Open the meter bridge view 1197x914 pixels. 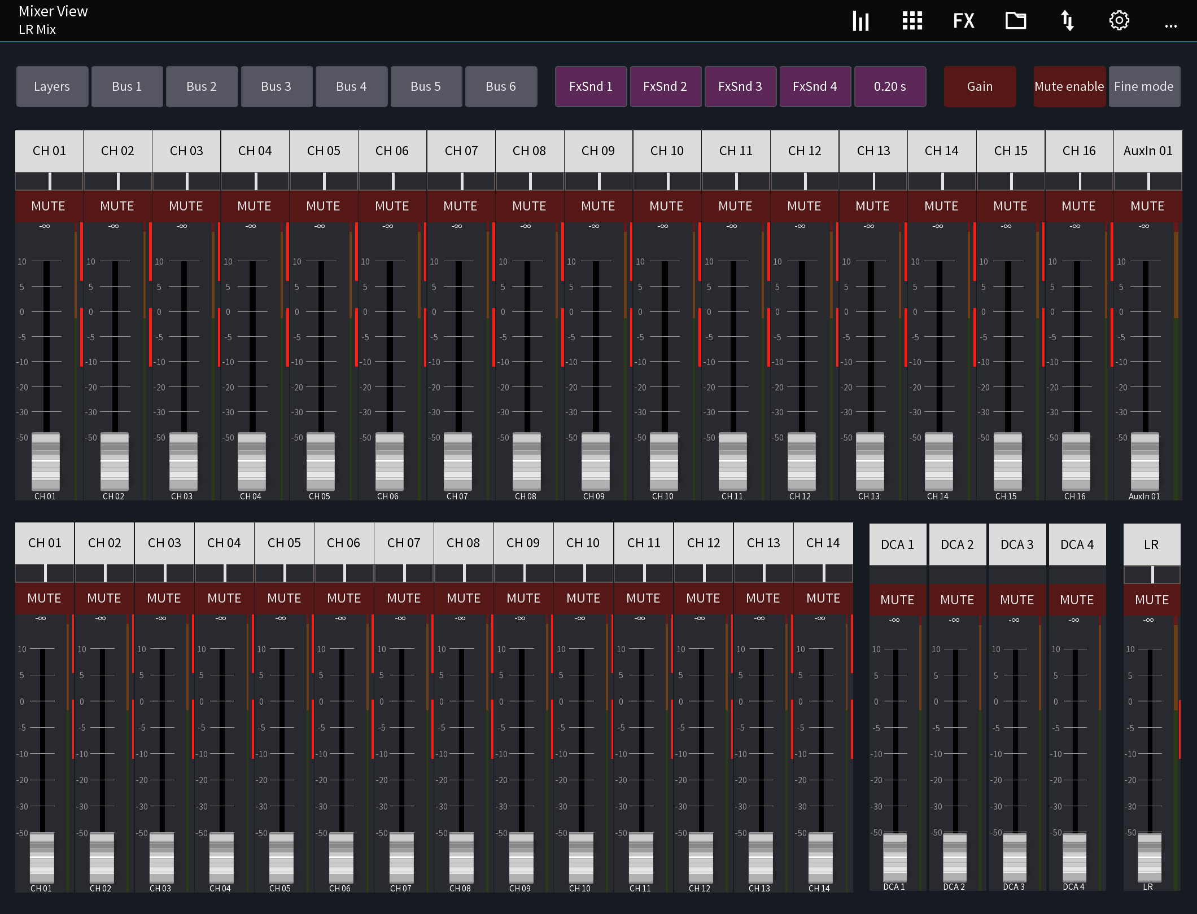coord(860,20)
